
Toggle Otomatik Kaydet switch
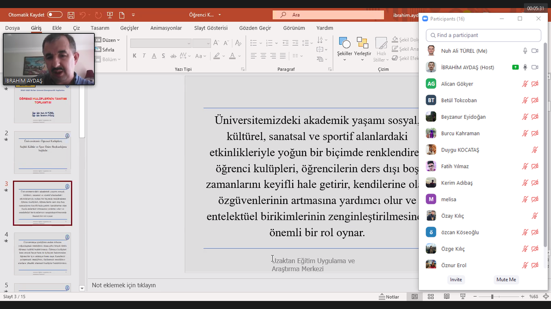pos(55,15)
